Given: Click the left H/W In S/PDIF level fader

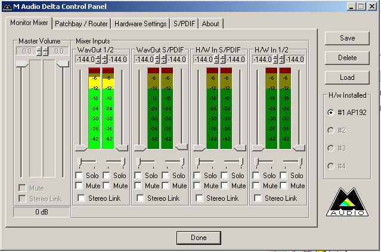Looking at the screenshot, I should pos(199,148).
